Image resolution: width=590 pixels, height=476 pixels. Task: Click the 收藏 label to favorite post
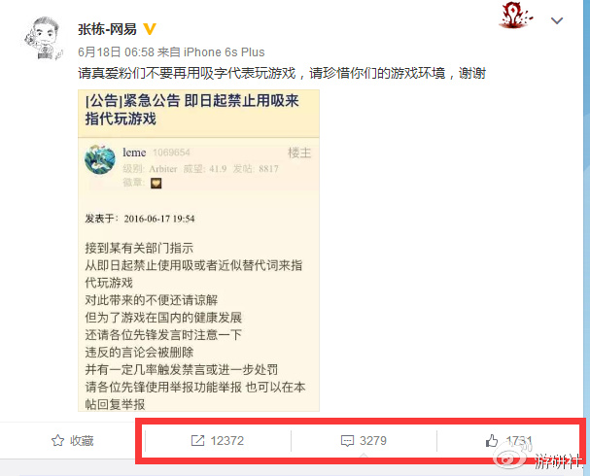(x=82, y=441)
